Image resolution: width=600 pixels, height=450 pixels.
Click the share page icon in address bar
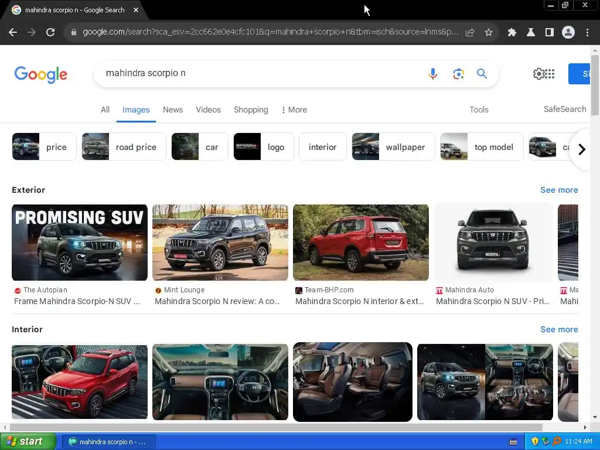(470, 33)
